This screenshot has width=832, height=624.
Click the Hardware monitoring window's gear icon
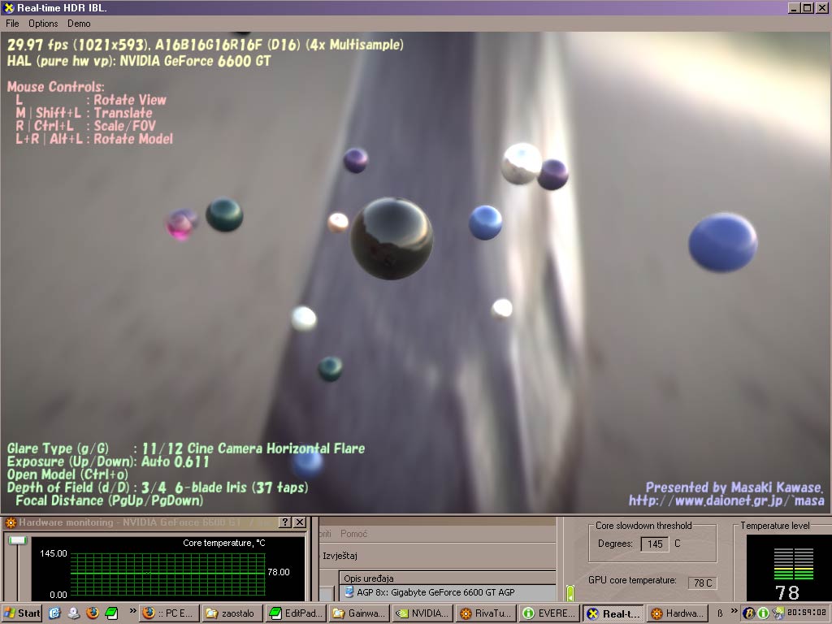[x=10, y=522]
